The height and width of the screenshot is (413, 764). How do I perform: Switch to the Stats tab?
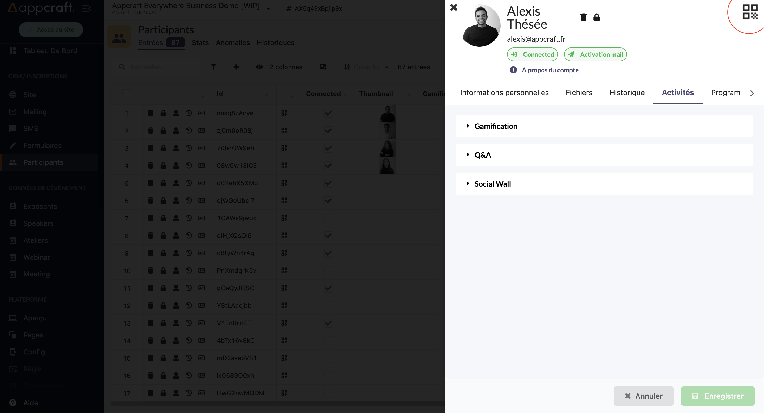pos(200,43)
